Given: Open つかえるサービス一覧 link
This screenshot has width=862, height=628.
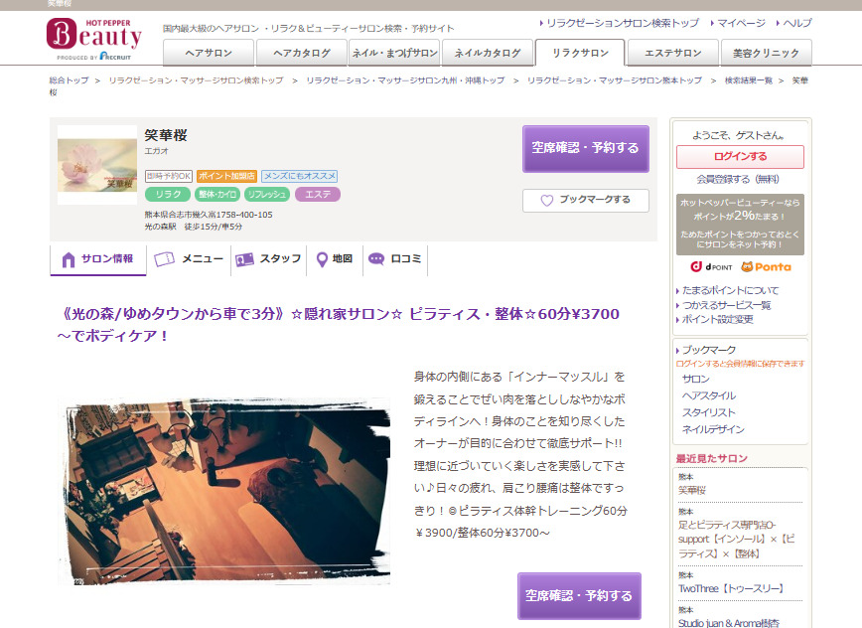Looking at the screenshot, I should coord(726,305).
